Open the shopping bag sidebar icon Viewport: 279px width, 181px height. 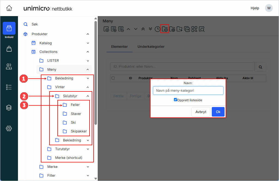[9, 49]
